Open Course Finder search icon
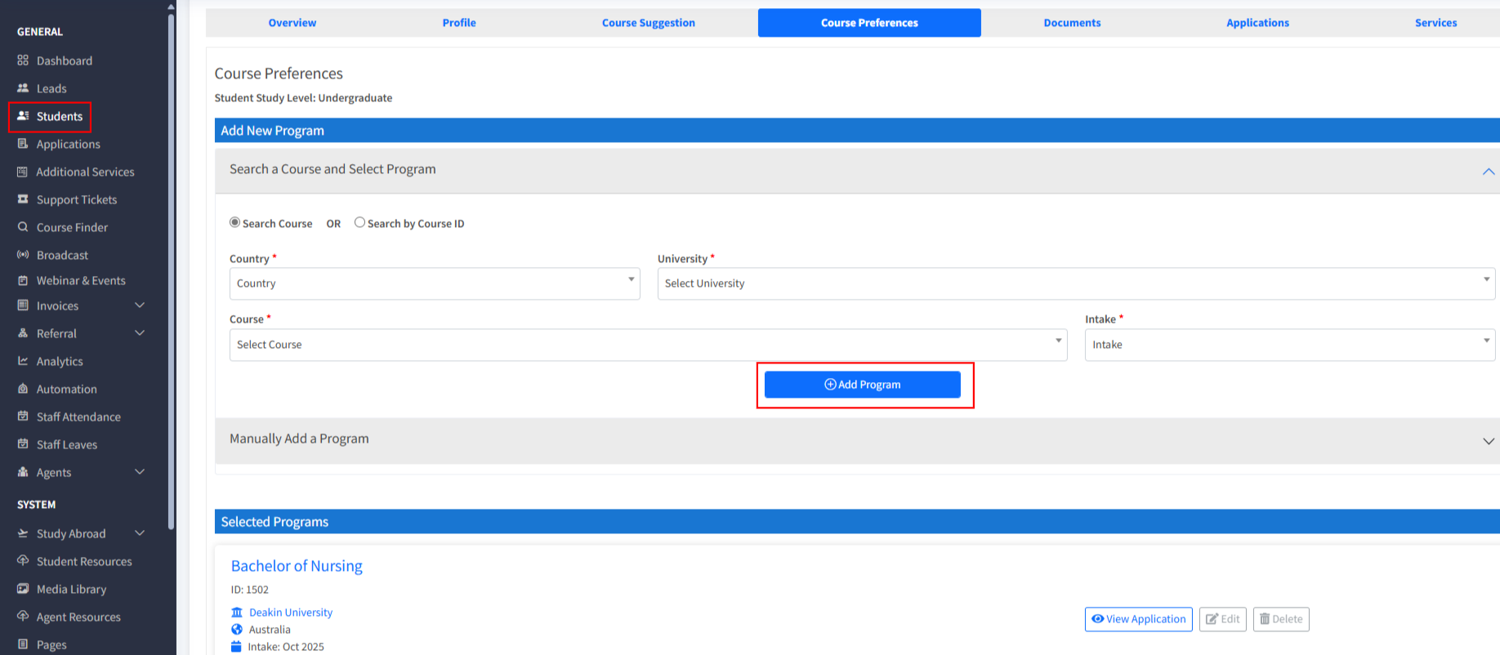 [x=23, y=227]
